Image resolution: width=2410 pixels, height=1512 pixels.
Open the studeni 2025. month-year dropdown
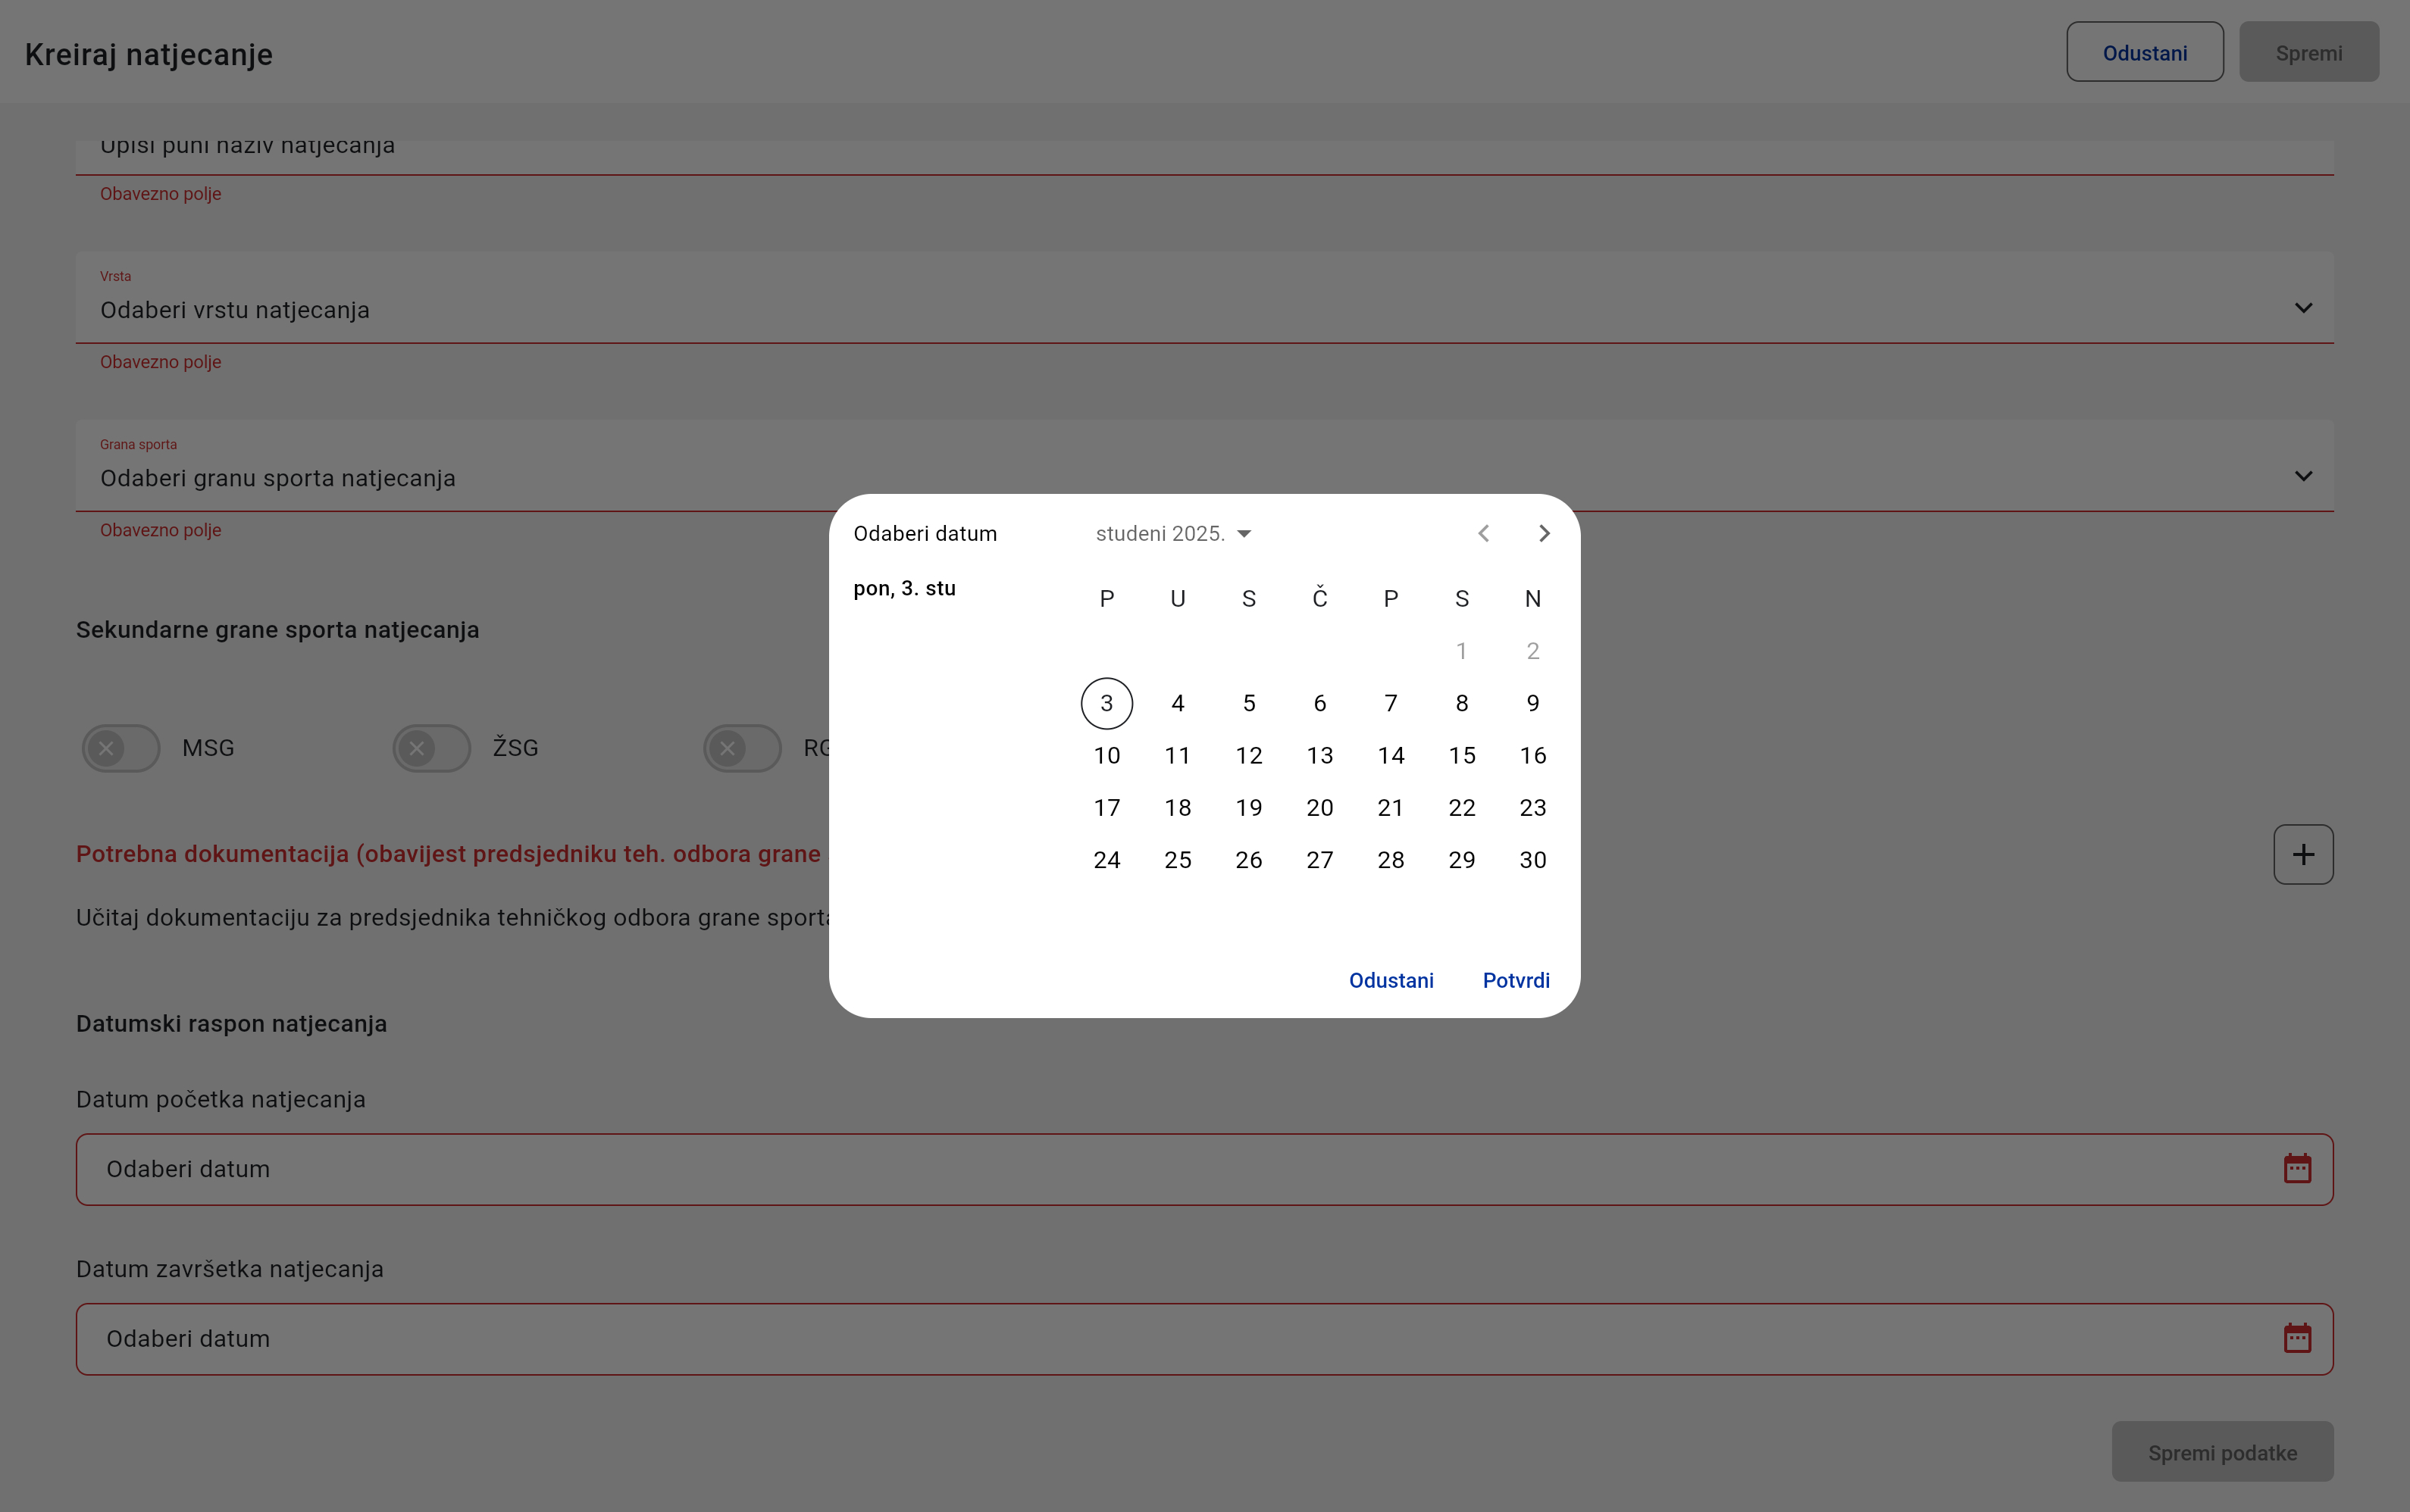coord(1173,533)
